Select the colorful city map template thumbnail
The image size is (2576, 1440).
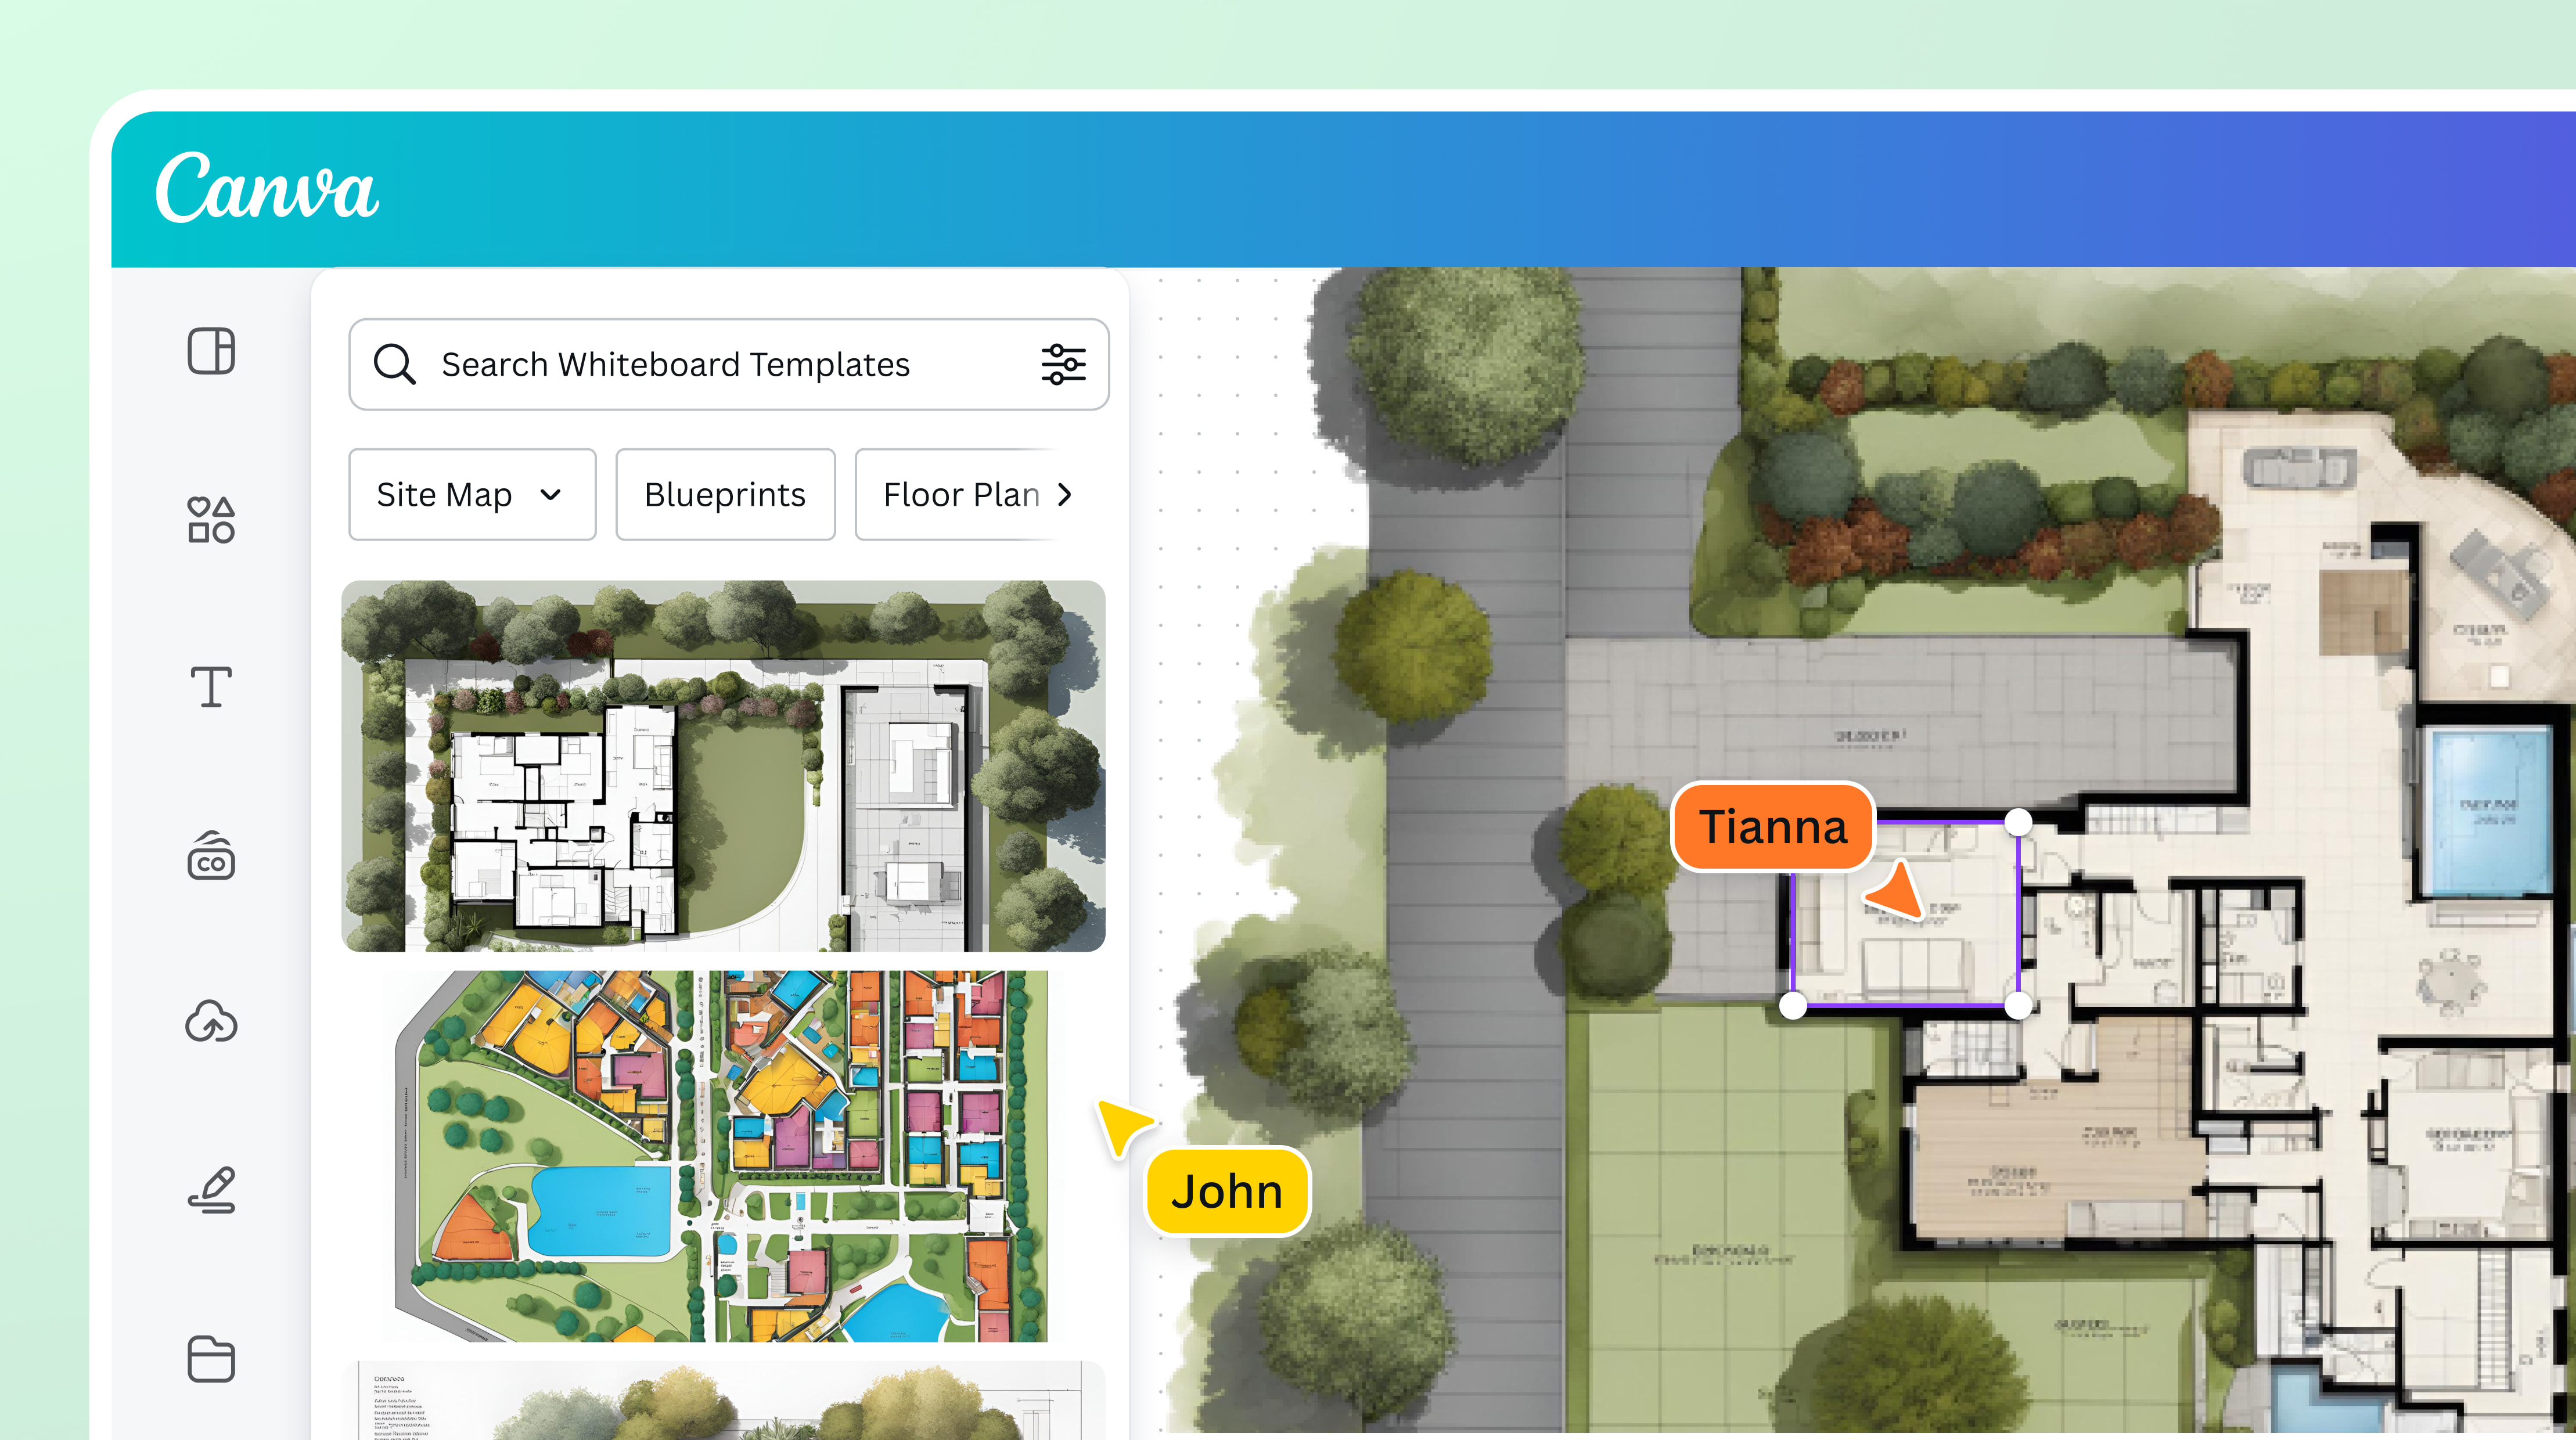[727, 1150]
